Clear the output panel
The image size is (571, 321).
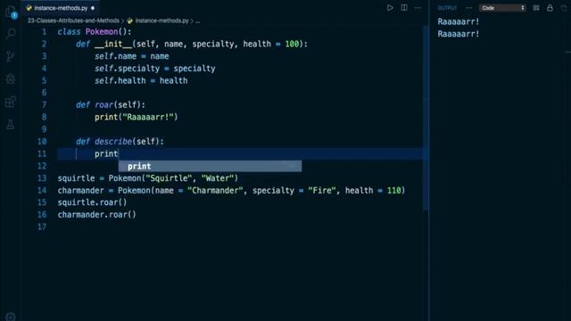(536, 8)
